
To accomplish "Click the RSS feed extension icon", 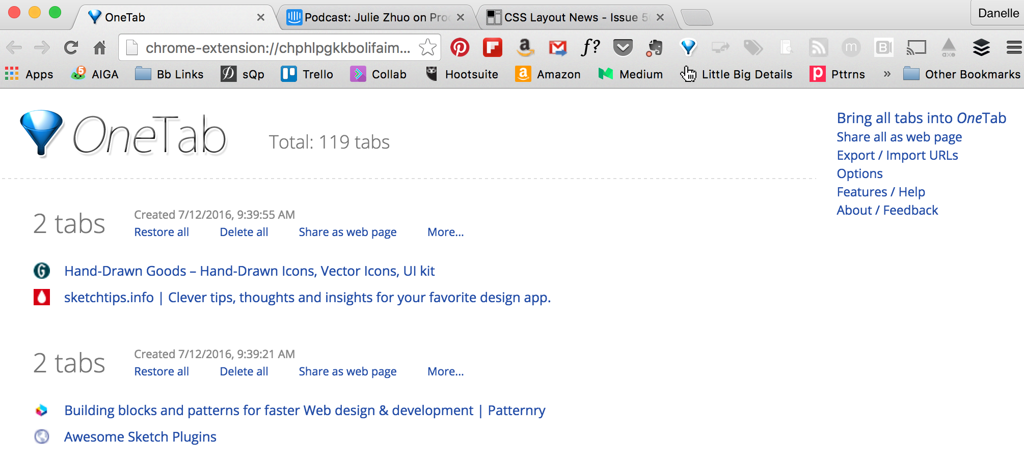I will (818, 48).
